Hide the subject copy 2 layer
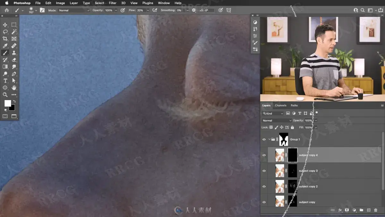 click(x=264, y=187)
